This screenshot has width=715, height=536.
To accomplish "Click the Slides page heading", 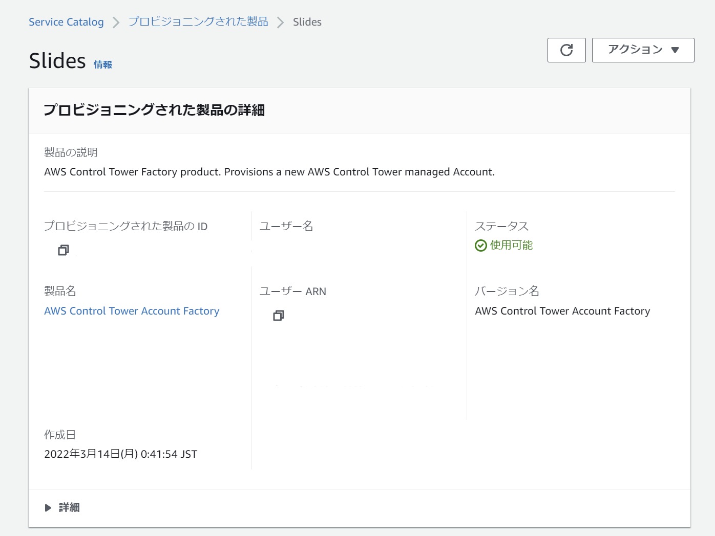I will pos(57,61).
